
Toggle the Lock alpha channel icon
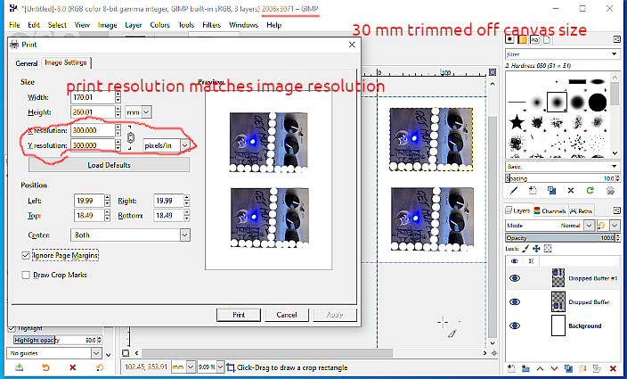tap(548, 249)
